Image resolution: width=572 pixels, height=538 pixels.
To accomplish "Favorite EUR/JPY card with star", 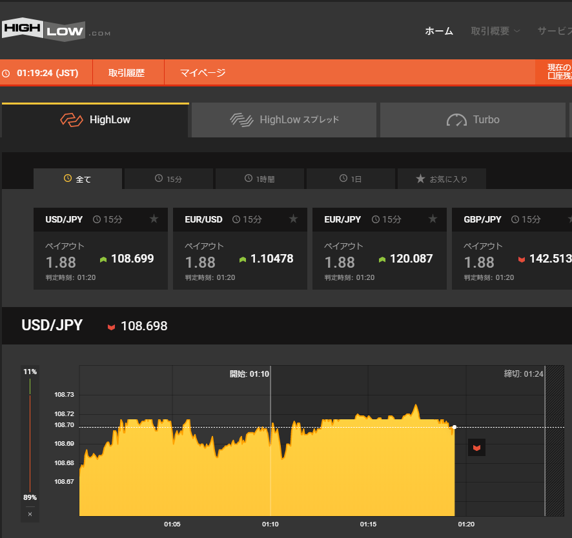I will pos(433,219).
